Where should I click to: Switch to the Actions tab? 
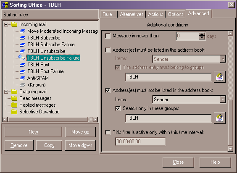coord(155,14)
